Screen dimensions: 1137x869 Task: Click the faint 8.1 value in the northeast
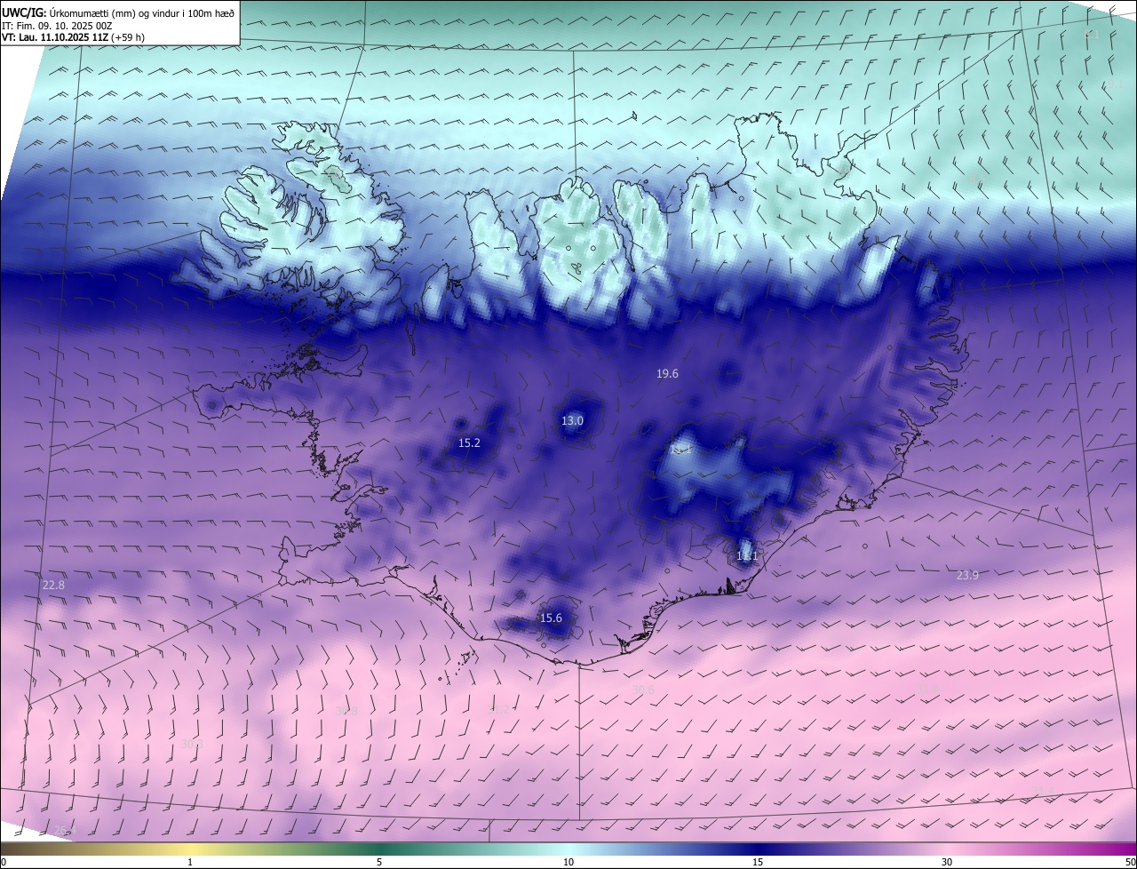coord(1093,34)
